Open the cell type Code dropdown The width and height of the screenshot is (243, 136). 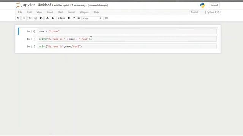click(x=92, y=19)
